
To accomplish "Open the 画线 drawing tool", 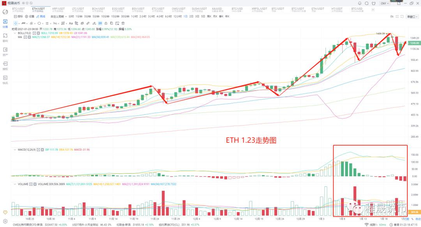I will tap(43, 16).
